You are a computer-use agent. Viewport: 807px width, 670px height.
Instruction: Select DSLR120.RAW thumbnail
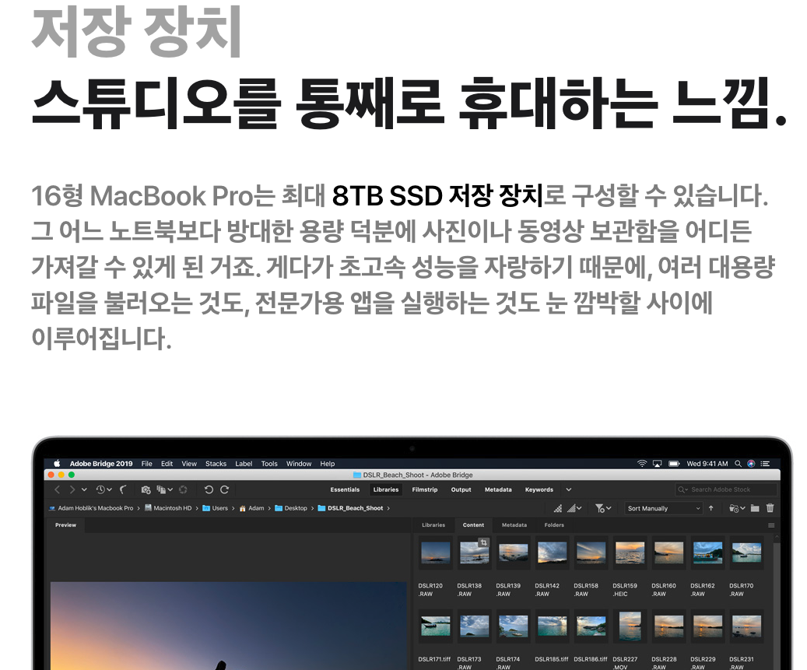point(436,553)
